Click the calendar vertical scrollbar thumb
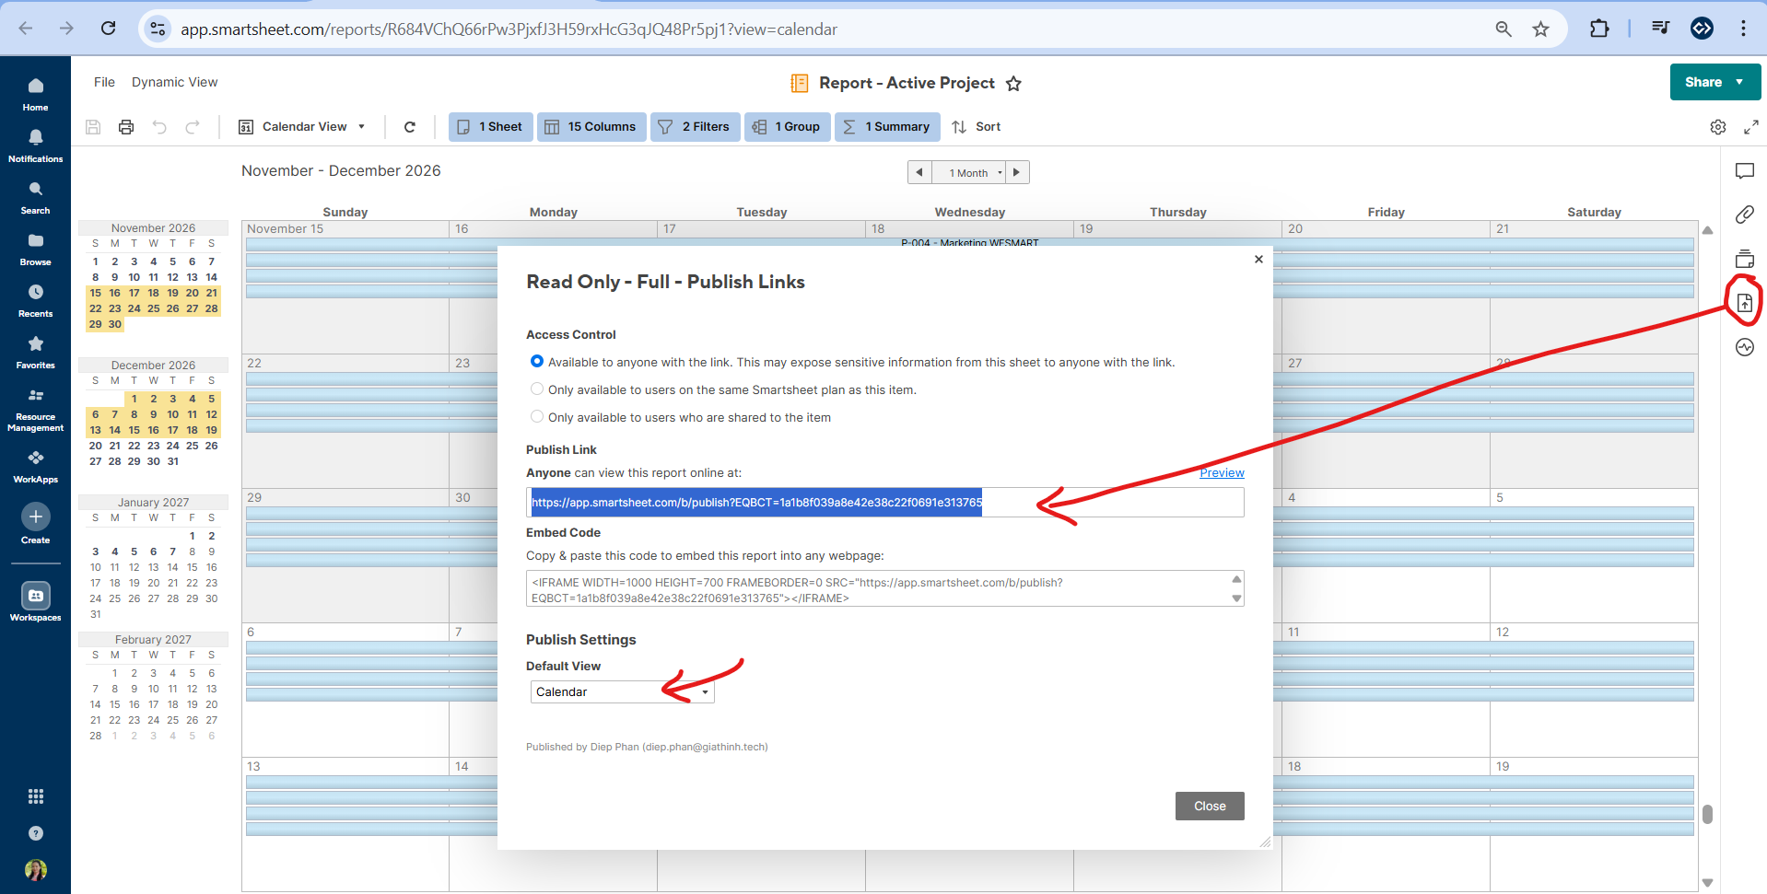This screenshot has width=1767, height=894. click(x=1707, y=814)
